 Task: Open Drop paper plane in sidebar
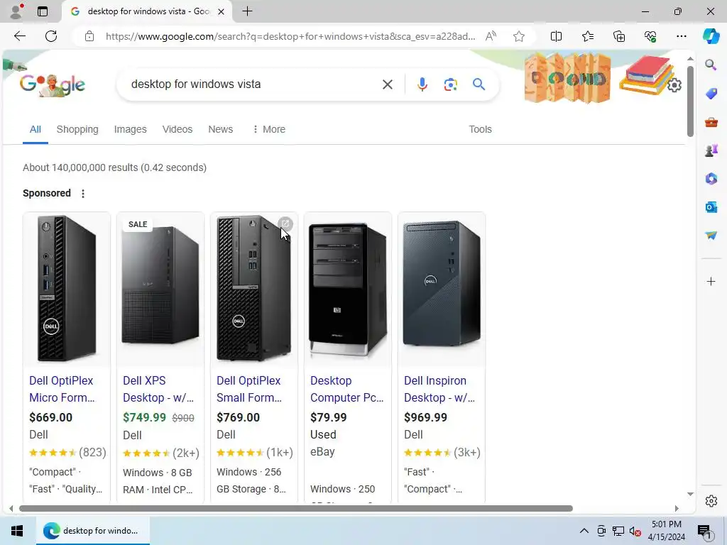(711, 236)
